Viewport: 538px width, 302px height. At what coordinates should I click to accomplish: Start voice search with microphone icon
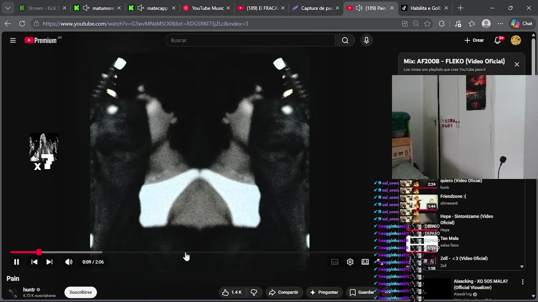click(x=367, y=40)
